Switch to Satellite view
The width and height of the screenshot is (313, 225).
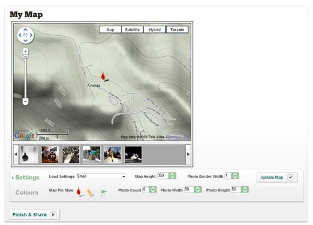tap(132, 29)
